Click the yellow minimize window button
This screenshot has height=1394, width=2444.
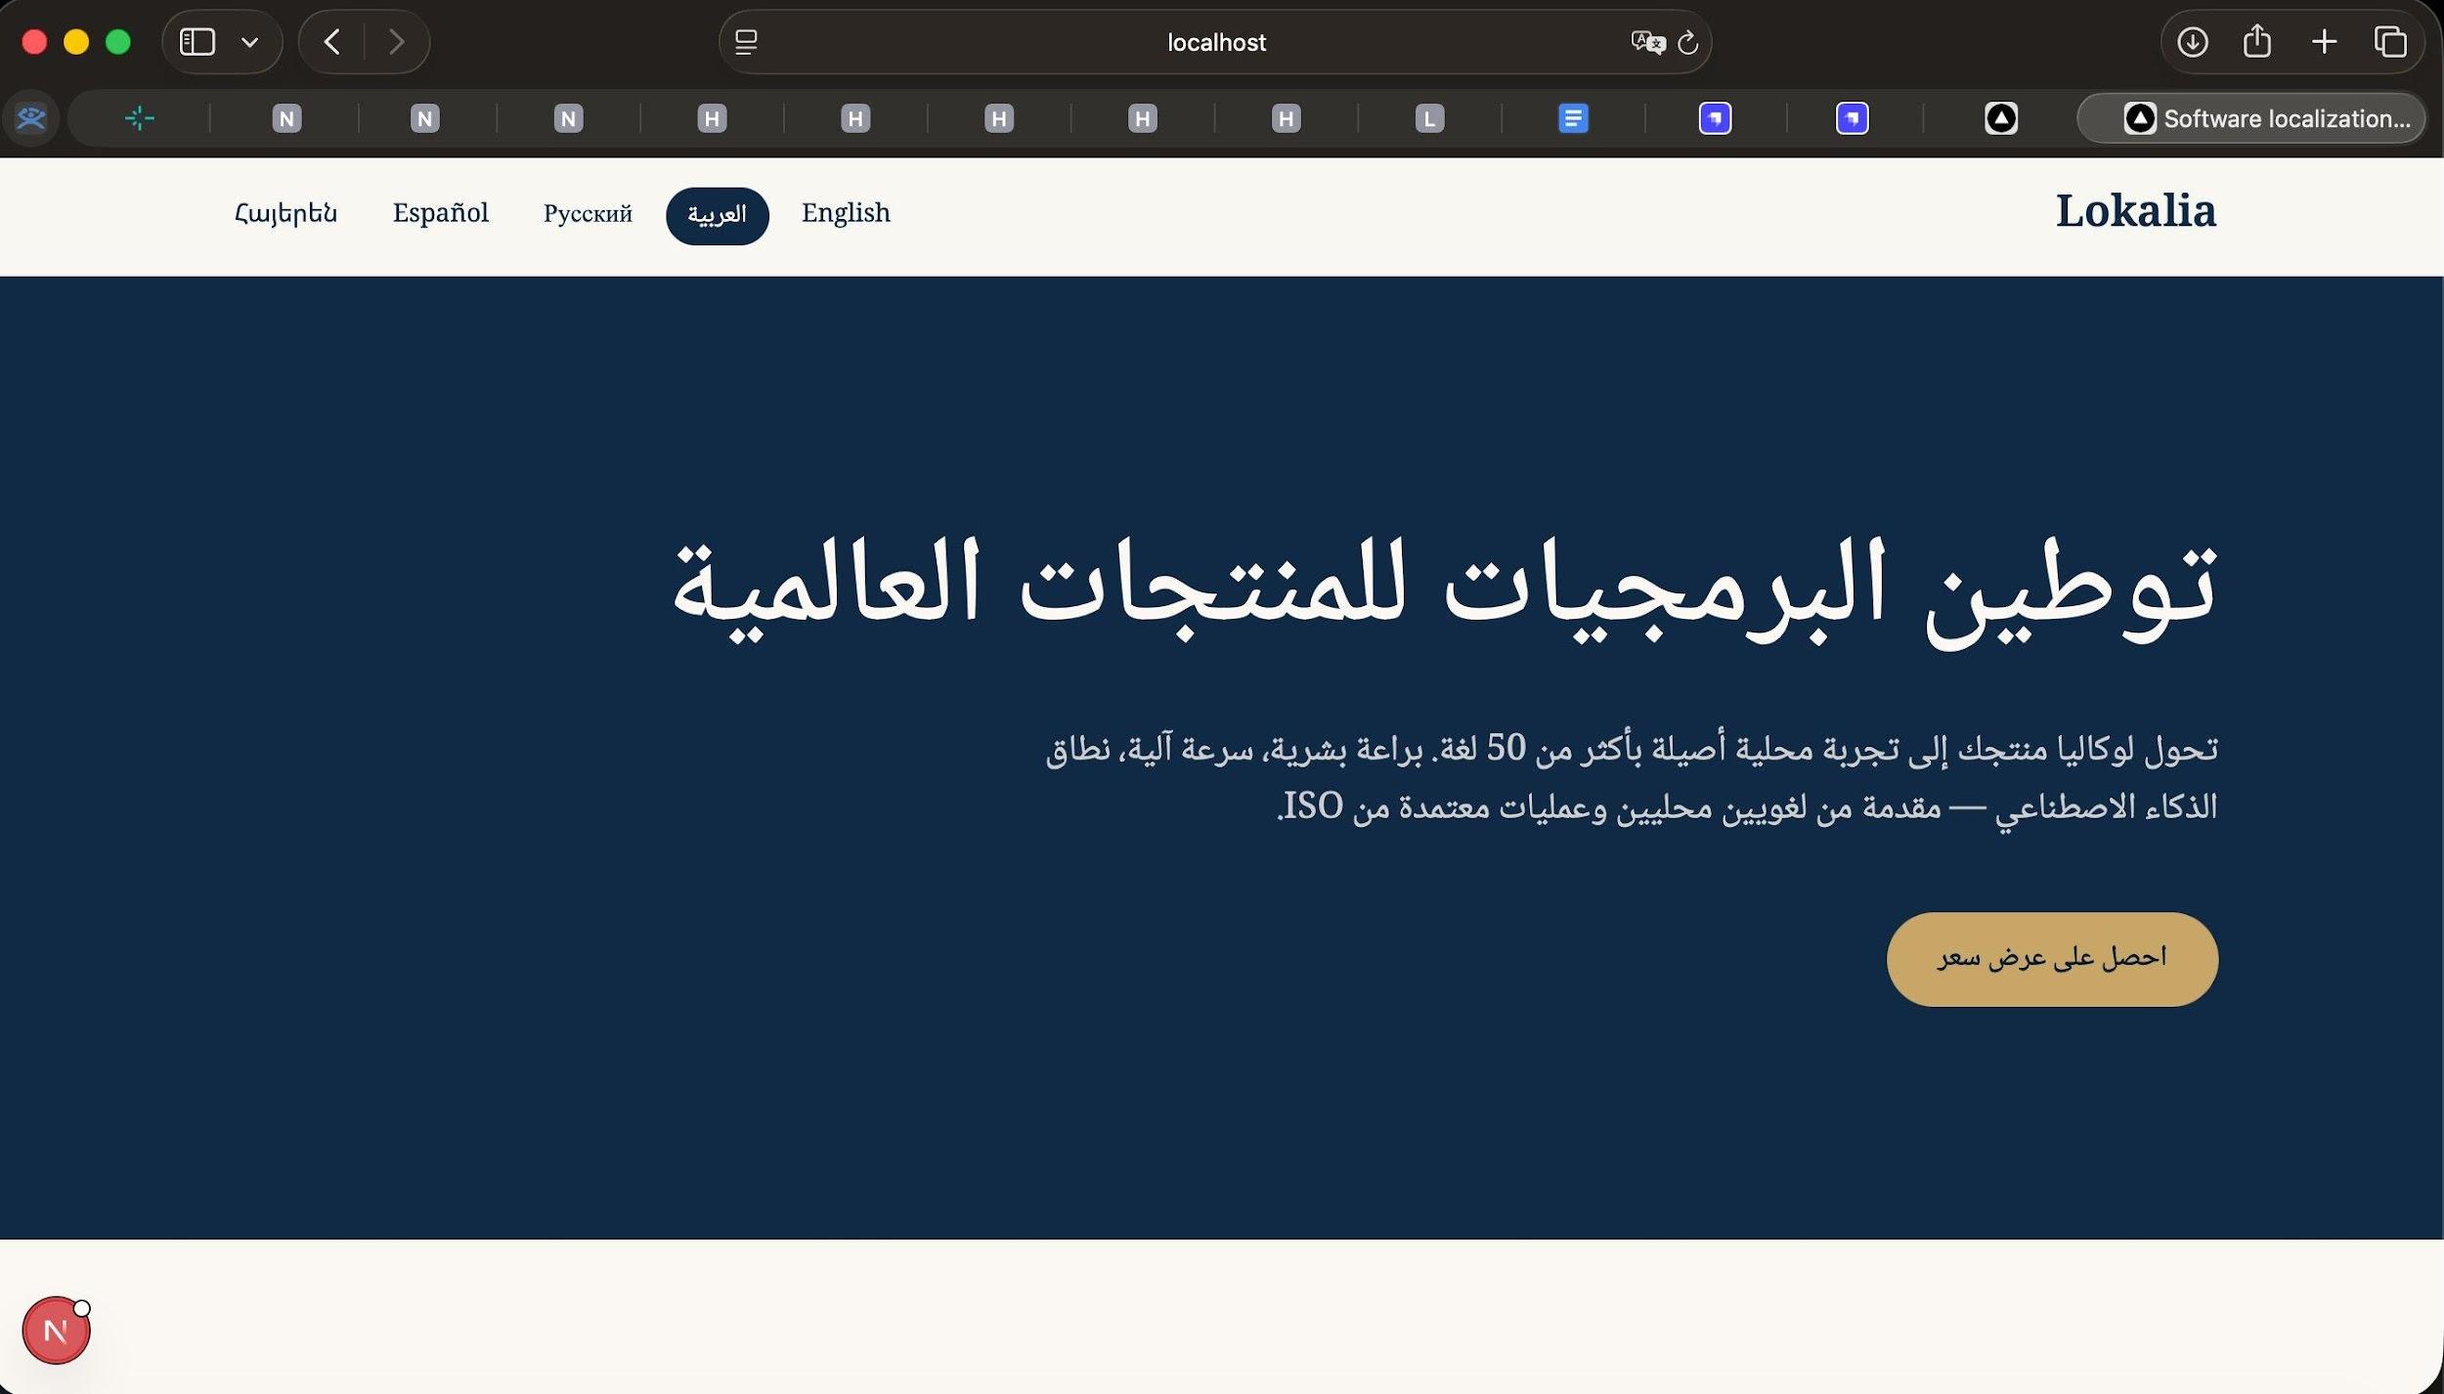click(76, 42)
